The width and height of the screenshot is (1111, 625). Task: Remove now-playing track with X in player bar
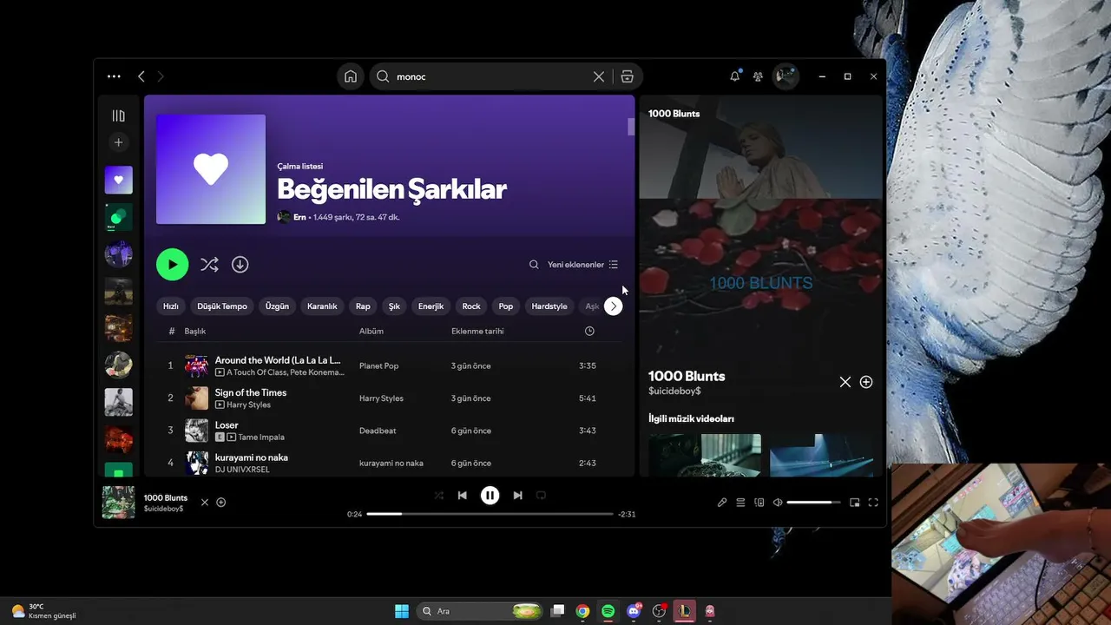(x=205, y=503)
